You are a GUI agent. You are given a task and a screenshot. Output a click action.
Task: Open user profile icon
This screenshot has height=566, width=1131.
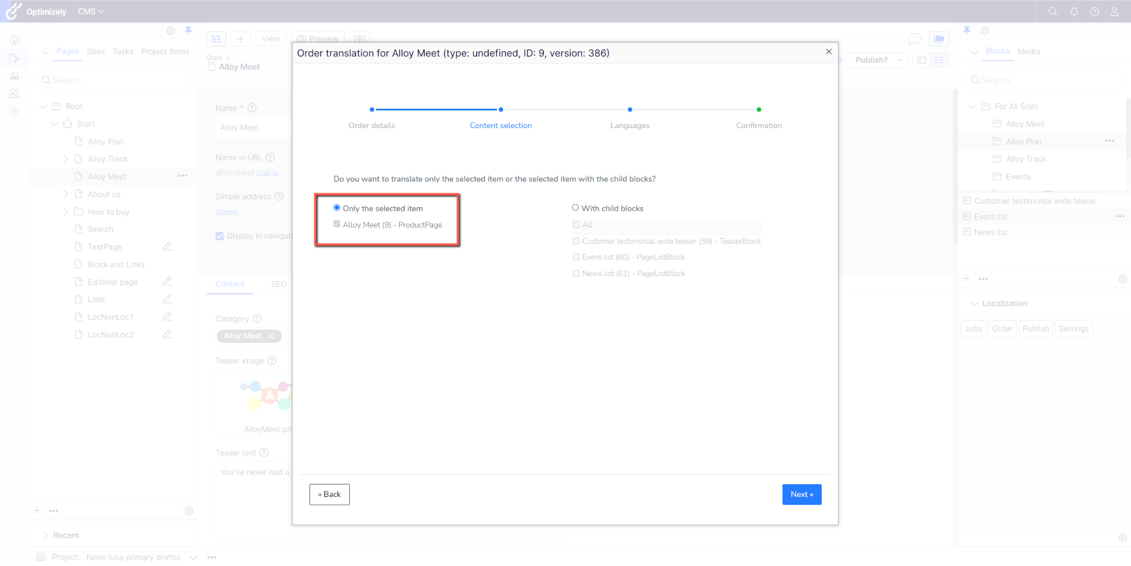point(1114,12)
